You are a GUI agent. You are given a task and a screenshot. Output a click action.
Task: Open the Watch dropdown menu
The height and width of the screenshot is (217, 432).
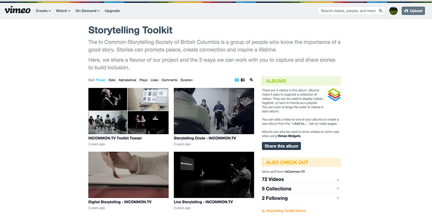coord(63,11)
